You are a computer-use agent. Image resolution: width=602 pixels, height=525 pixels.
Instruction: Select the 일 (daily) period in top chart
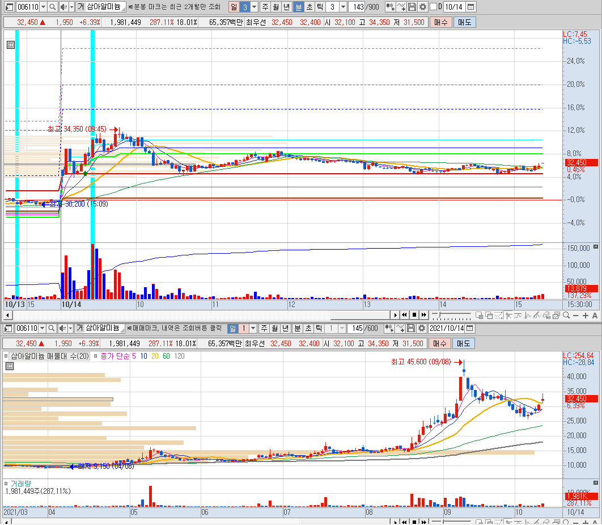point(234,7)
